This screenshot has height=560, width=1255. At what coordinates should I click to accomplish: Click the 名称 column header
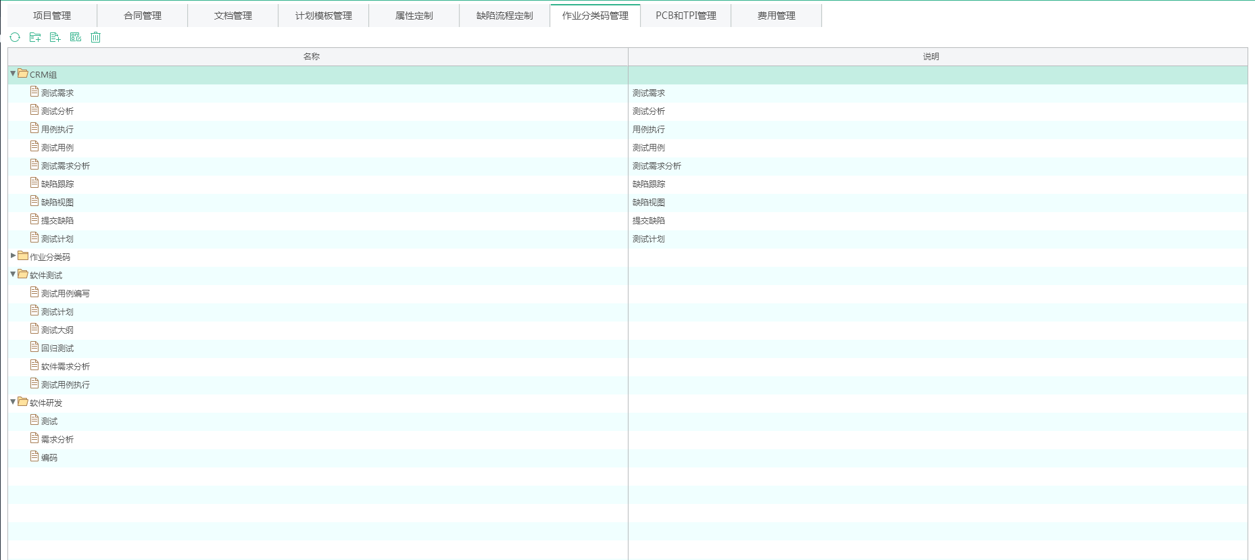pyautogui.click(x=311, y=57)
